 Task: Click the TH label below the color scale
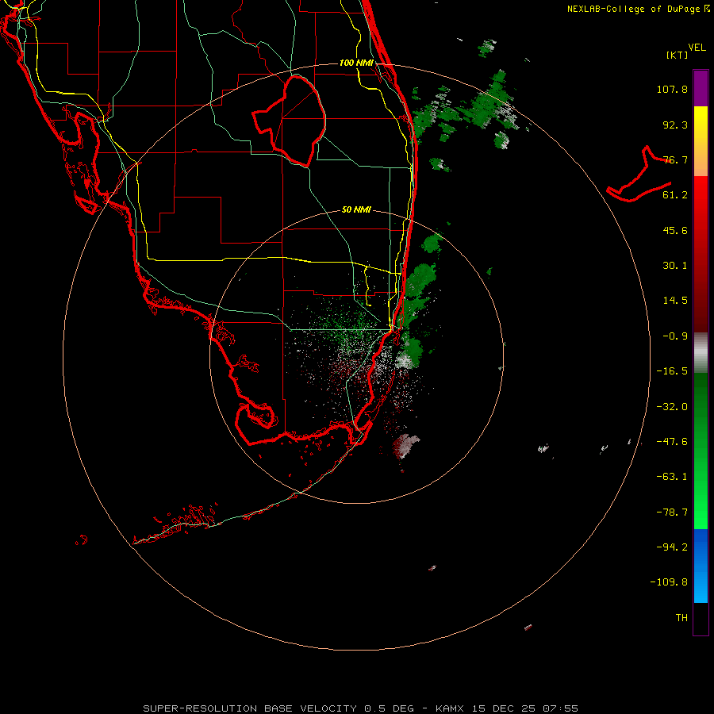[x=681, y=618]
